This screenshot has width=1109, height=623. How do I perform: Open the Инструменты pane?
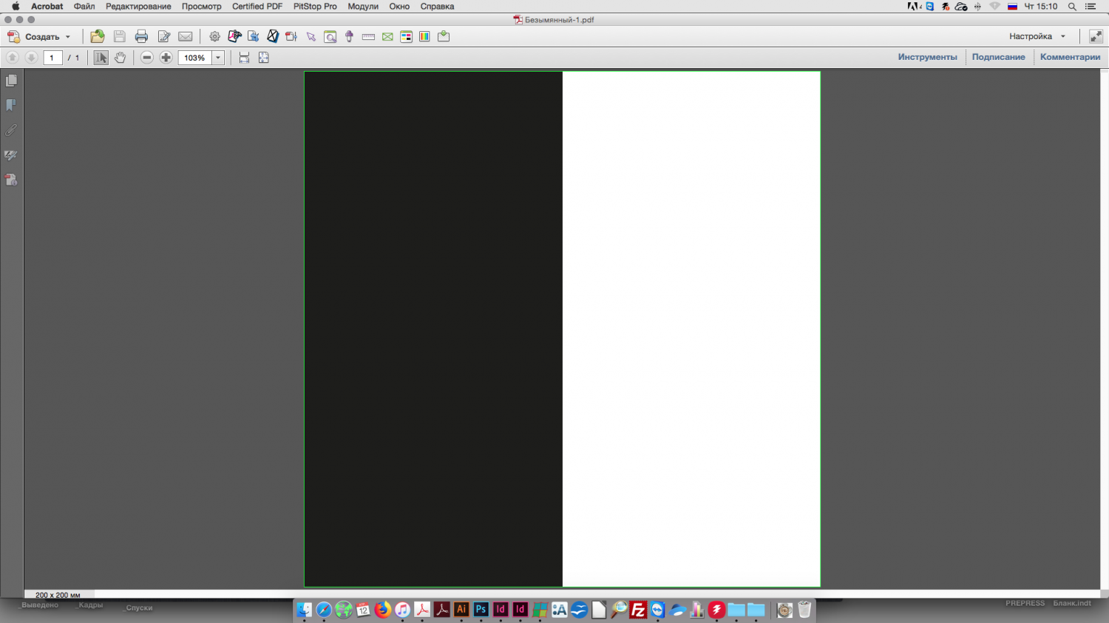(927, 57)
